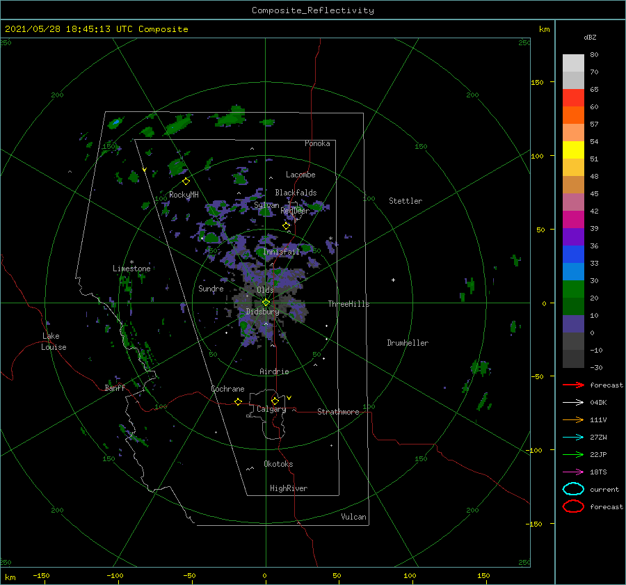Pick the red swatch in dBZ legend
The width and height of the screenshot is (626, 585).
click(x=573, y=98)
